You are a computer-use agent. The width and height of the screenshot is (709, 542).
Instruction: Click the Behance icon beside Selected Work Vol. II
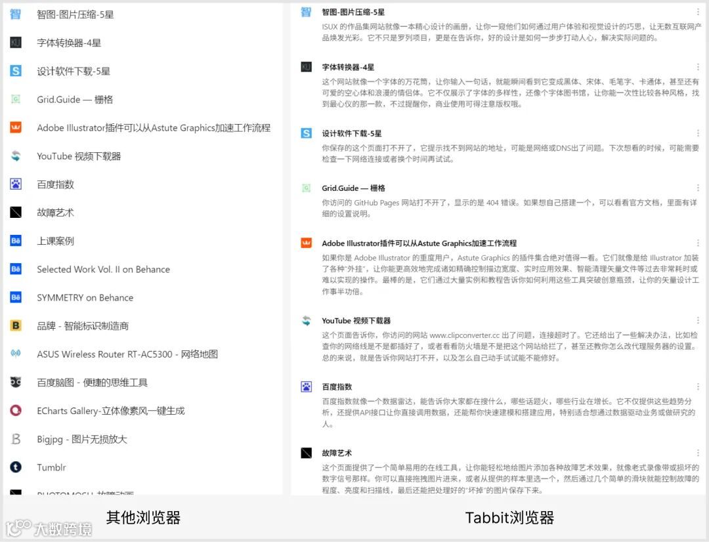click(15, 269)
